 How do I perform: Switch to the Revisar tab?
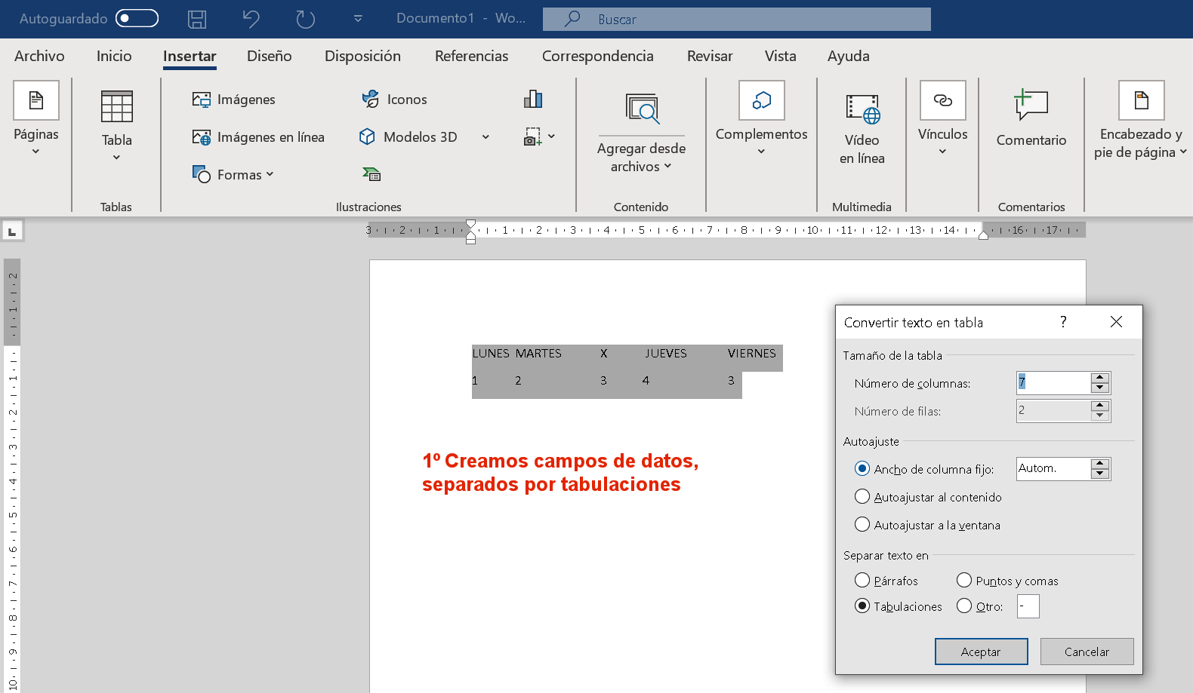(710, 56)
